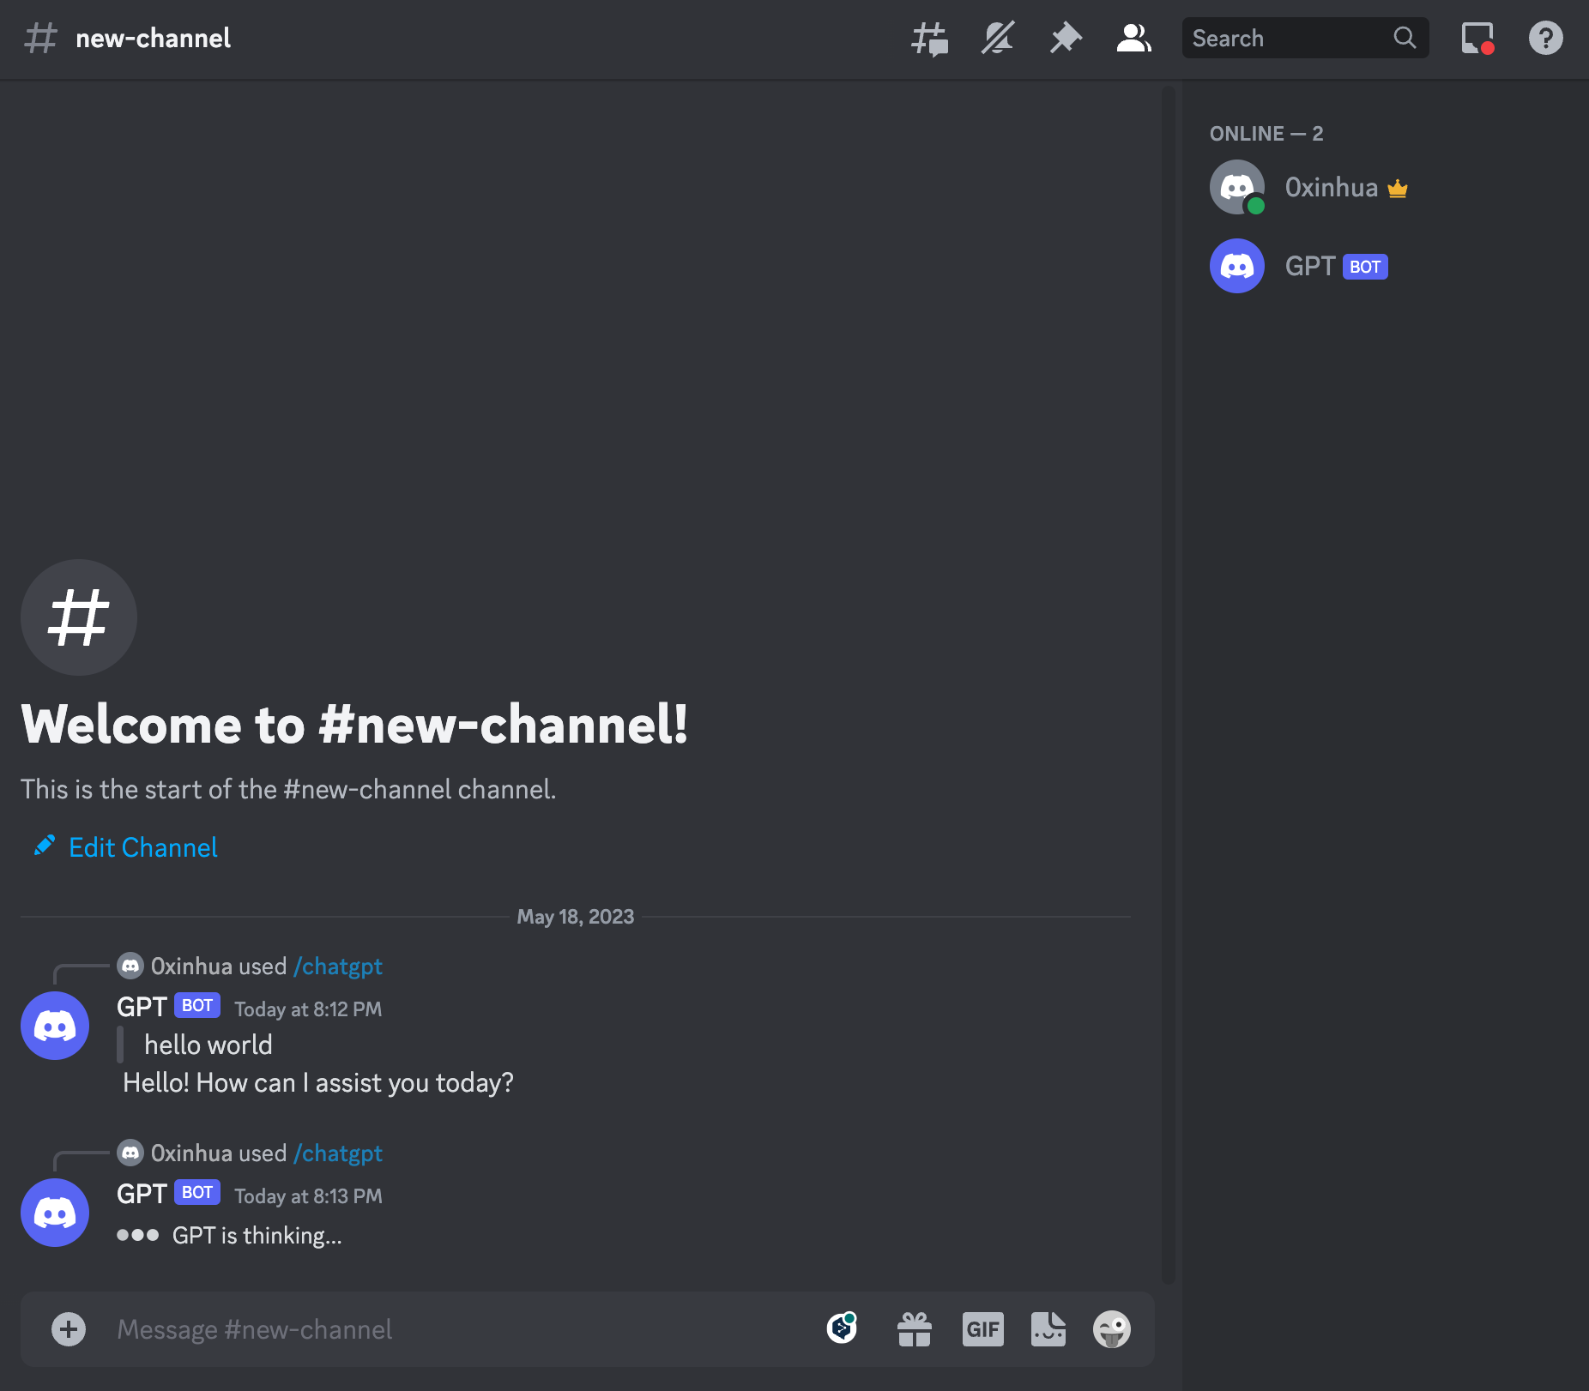The height and width of the screenshot is (1391, 1589).
Task: Click GPT avatar on 8:13 PM message
Action: pyautogui.click(x=55, y=1213)
